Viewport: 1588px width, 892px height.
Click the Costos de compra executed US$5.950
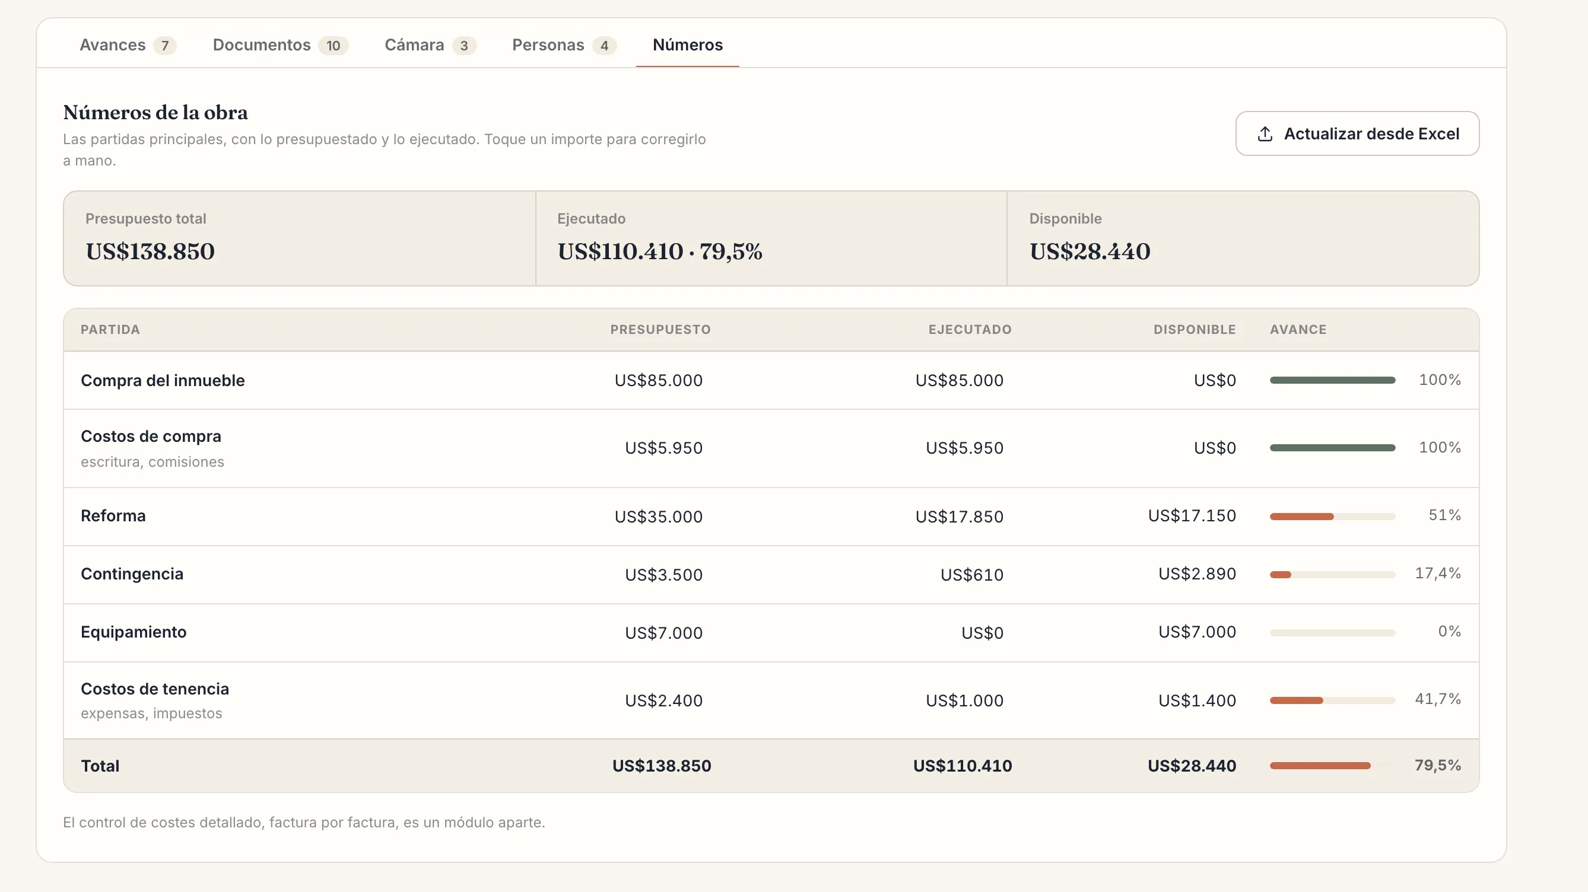(x=964, y=448)
